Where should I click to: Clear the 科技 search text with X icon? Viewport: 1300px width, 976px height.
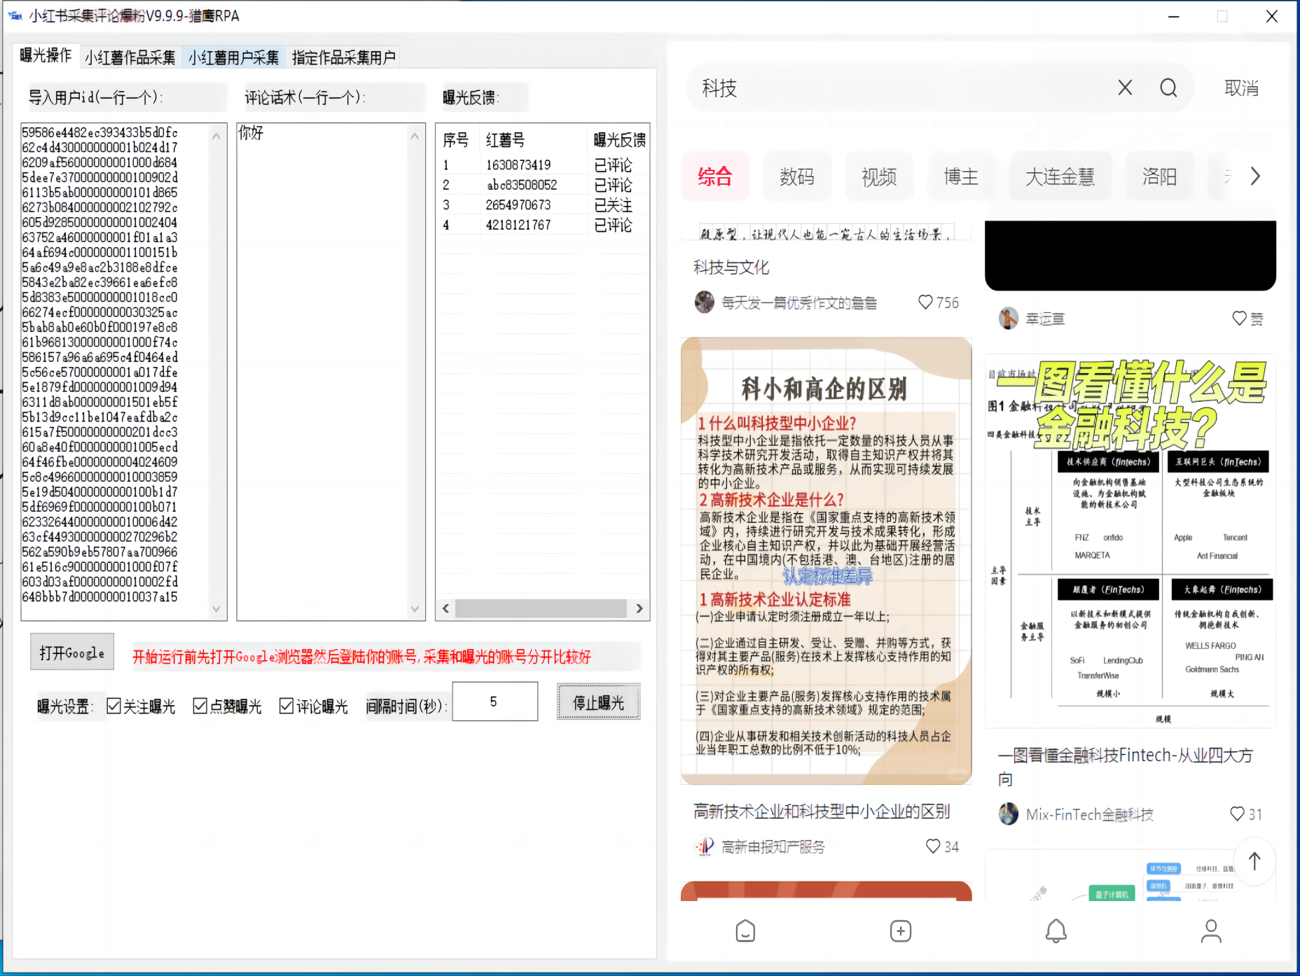(x=1125, y=88)
